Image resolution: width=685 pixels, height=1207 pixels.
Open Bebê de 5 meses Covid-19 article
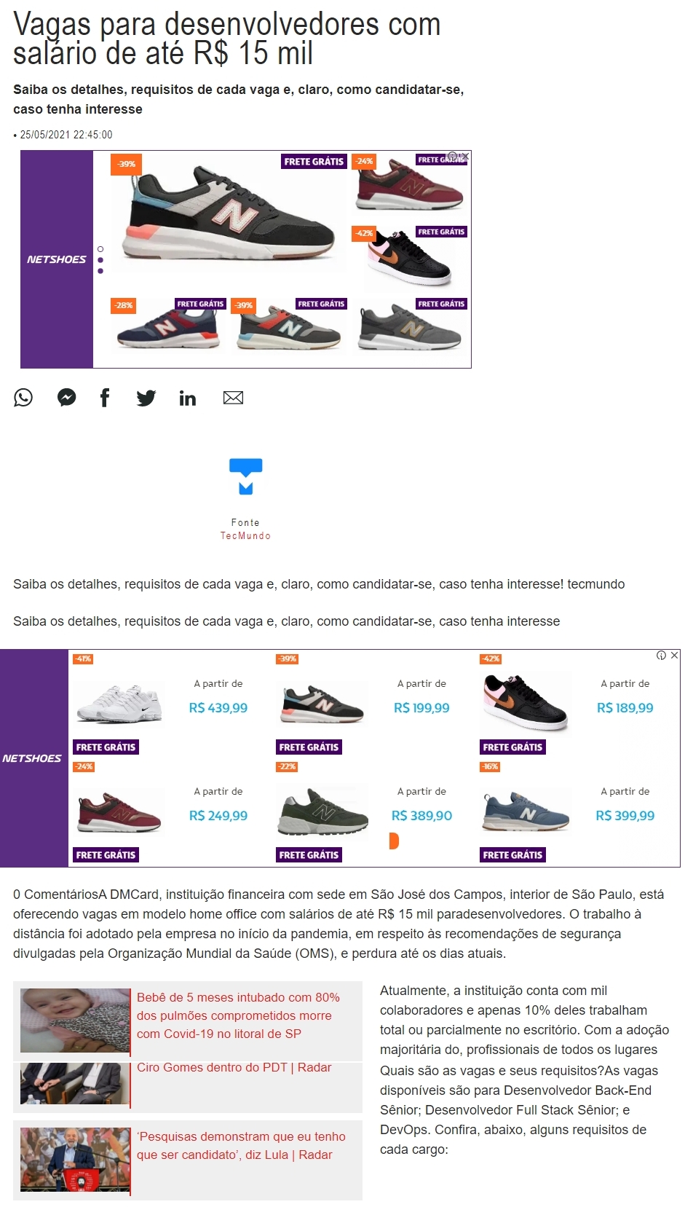(238, 1015)
